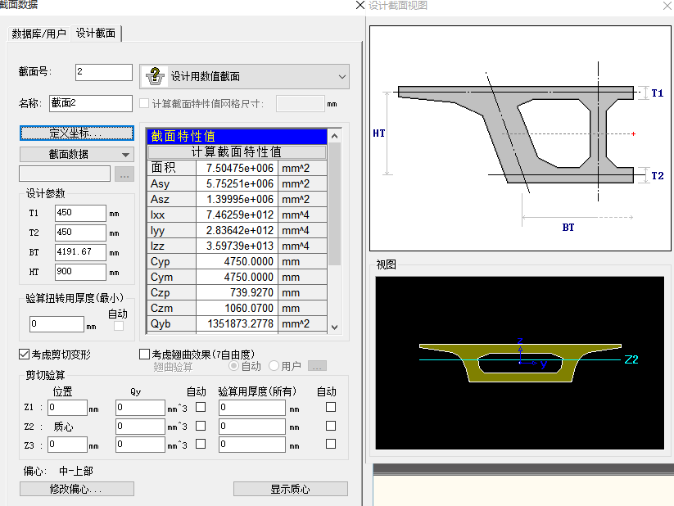
Task: Click the BT parameter input field
Action: pyautogui.click(x=80, y=253)
